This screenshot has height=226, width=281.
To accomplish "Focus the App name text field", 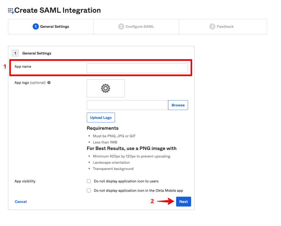I will pyautogui.click(x=137, y=68).
